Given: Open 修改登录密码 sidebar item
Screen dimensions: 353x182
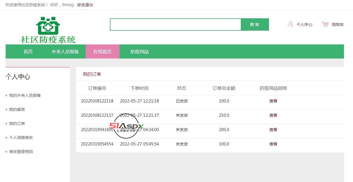Looking at the screenshot, I should point(21,152).
